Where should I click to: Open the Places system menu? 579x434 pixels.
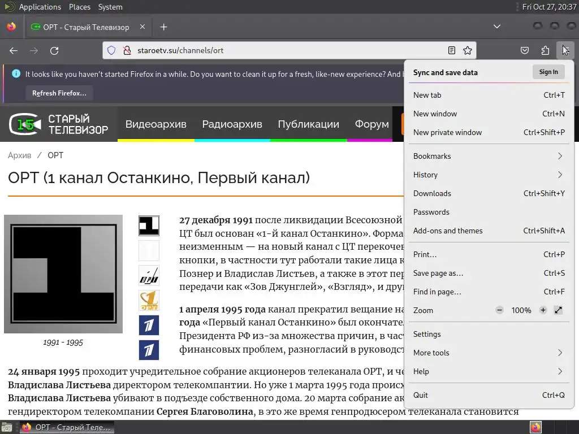(x=79, y=7)
